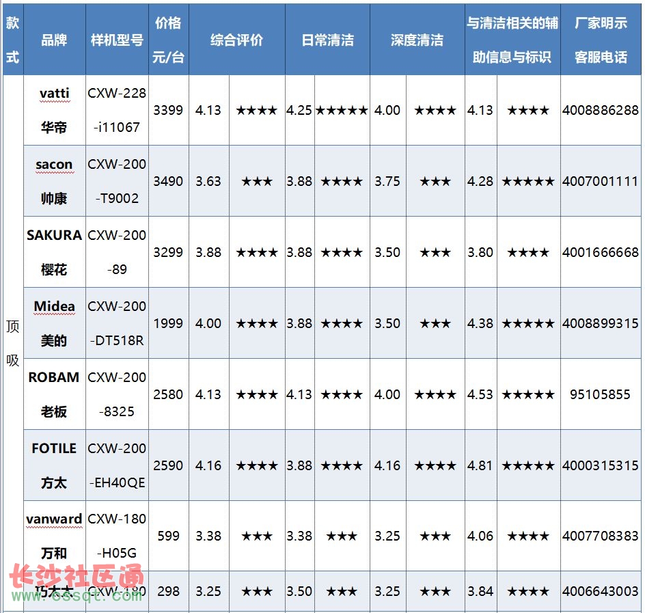Select the price cell 3299
Screen dimensions: 645x613
click(168, 251)
